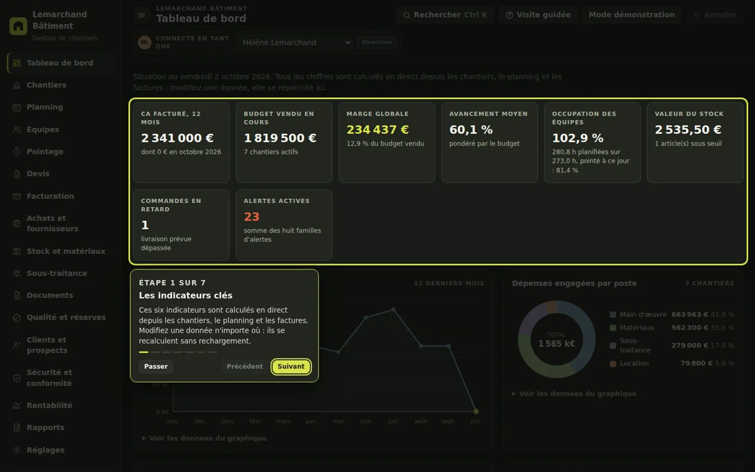755x472 pixels.
Task: Expand Voir les données du graphique under line chart
Action: (x=204, y=438)
